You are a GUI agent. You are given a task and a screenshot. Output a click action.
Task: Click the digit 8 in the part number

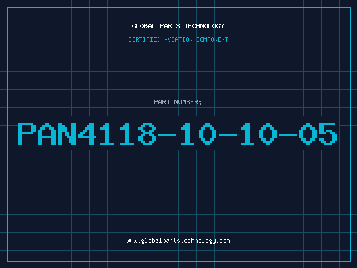coord(147,134)
